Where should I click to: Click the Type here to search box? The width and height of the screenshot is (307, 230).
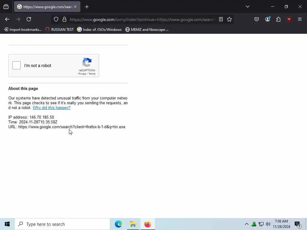(62, 224)
